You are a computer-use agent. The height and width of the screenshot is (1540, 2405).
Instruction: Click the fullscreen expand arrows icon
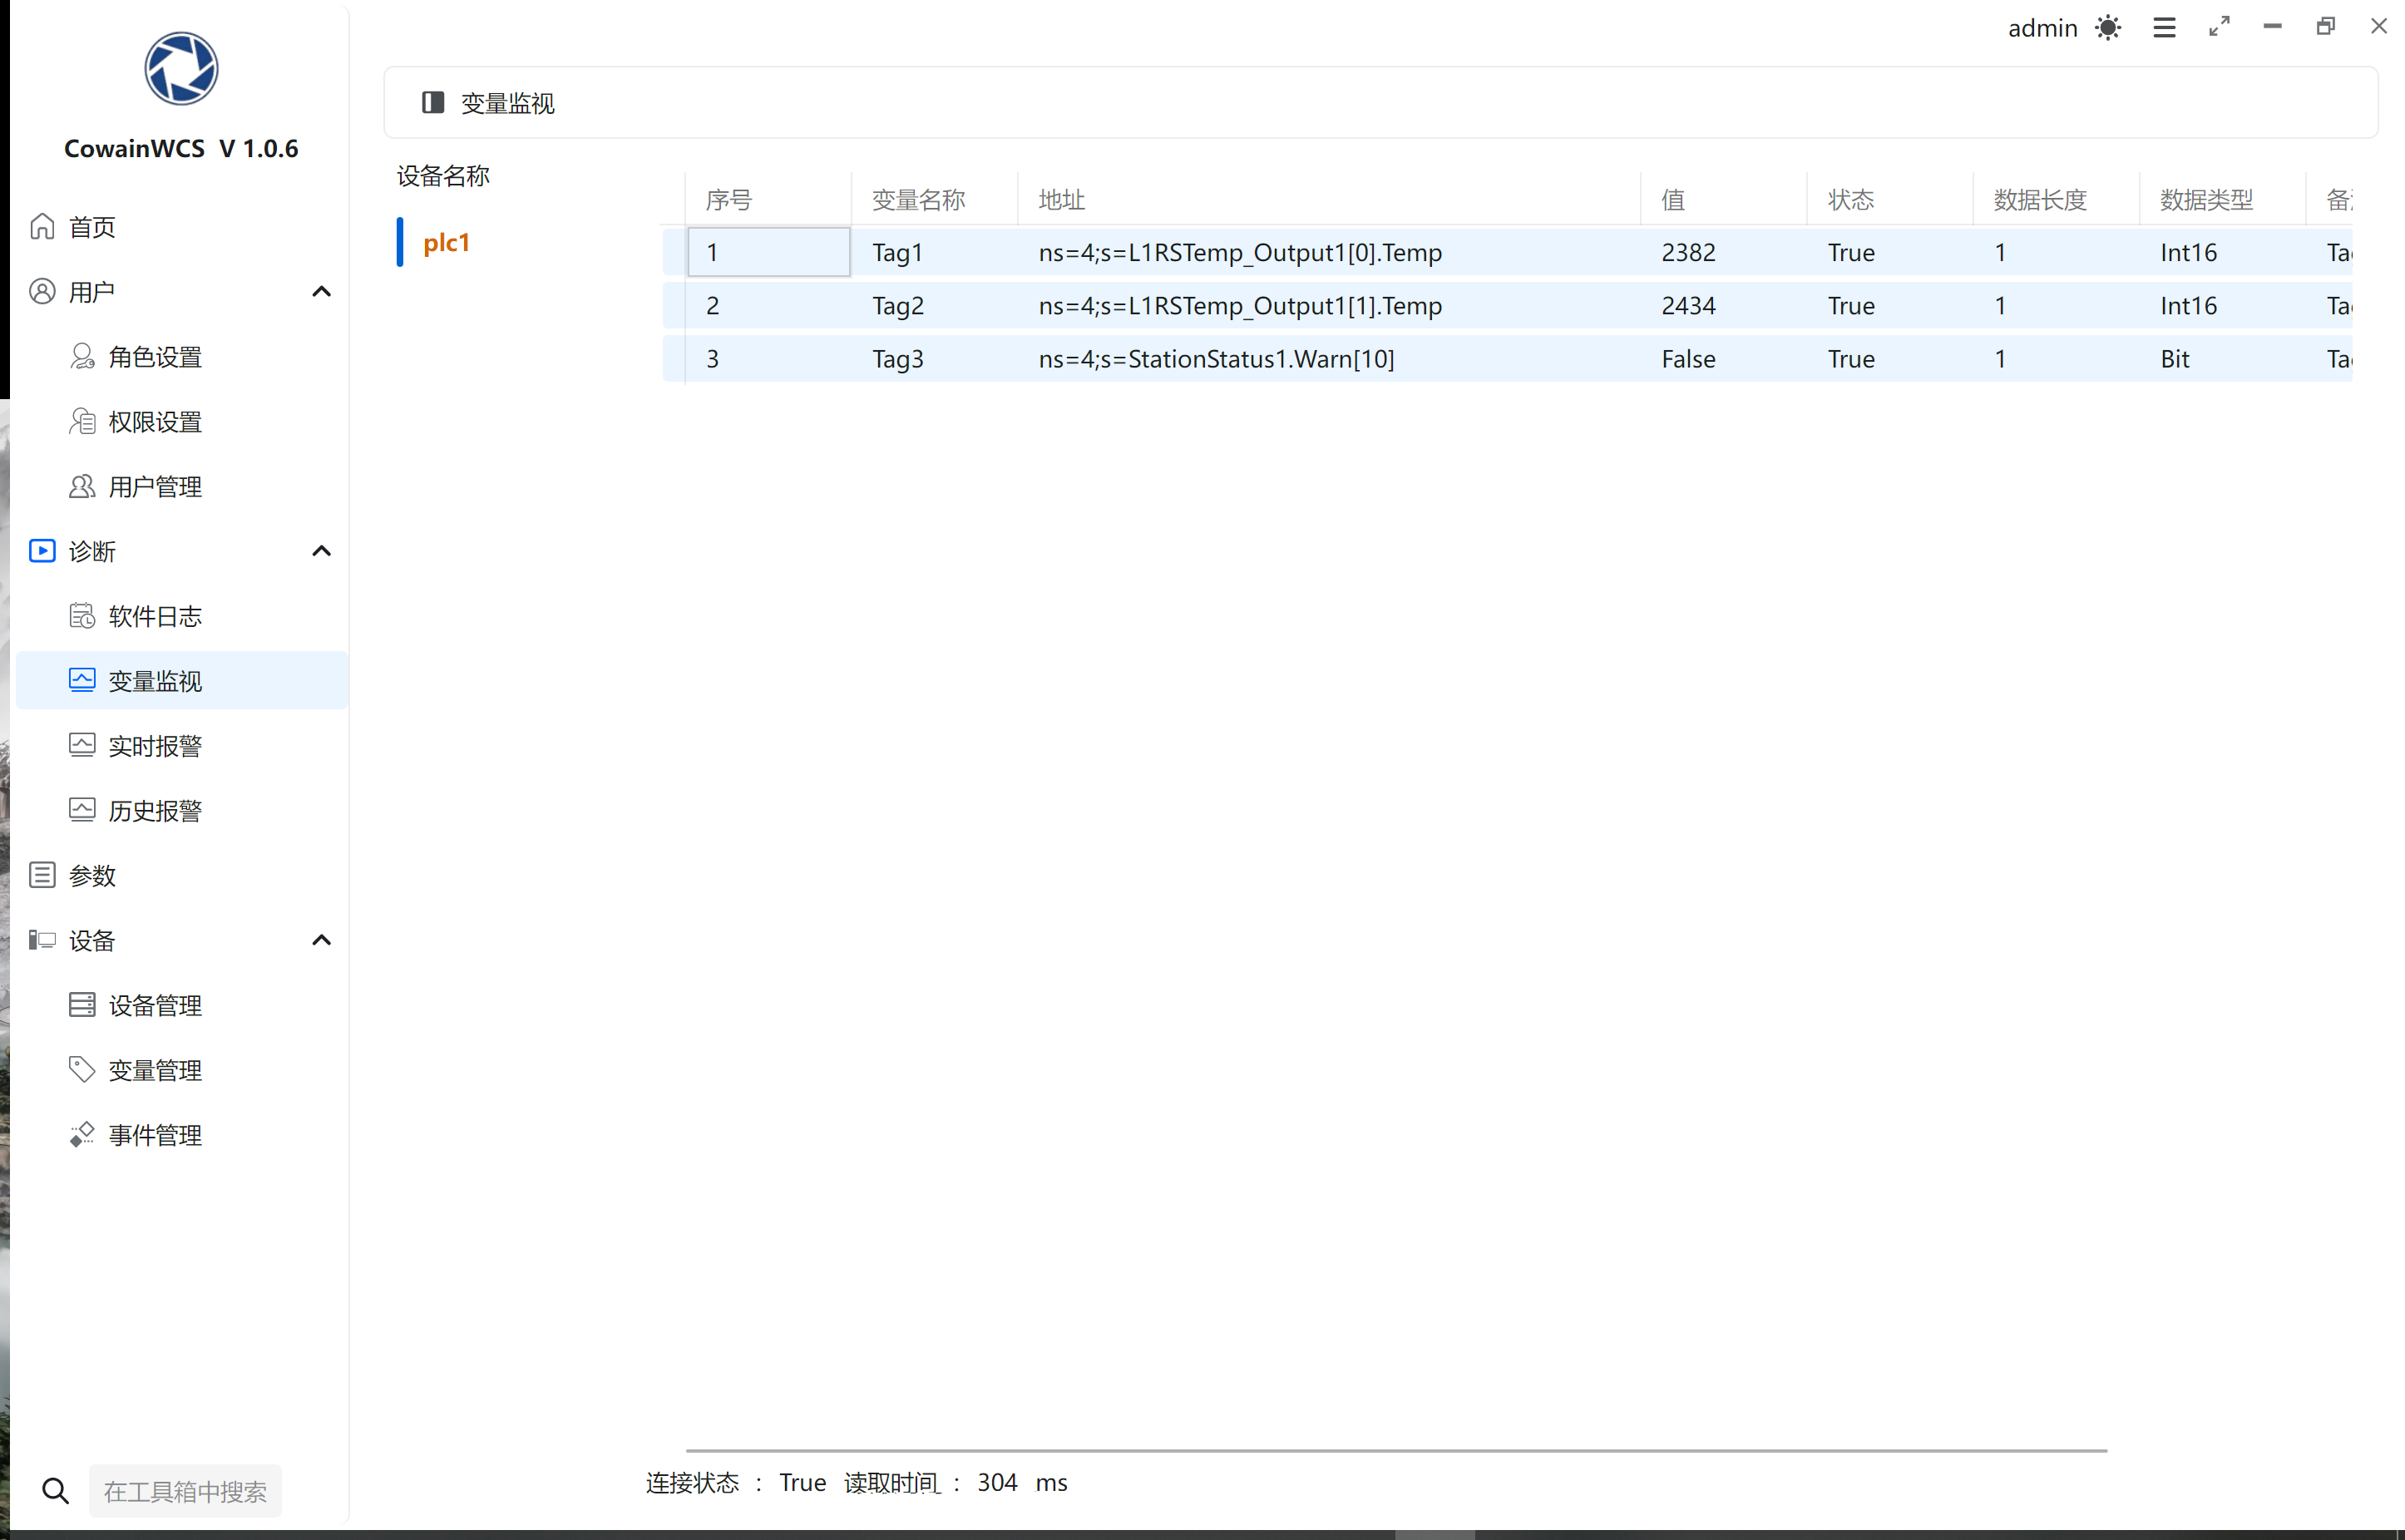pyautogui.click(x=2219, y=27)
